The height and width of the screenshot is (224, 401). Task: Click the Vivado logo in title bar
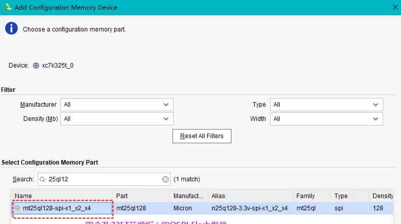tap(8, 7)
